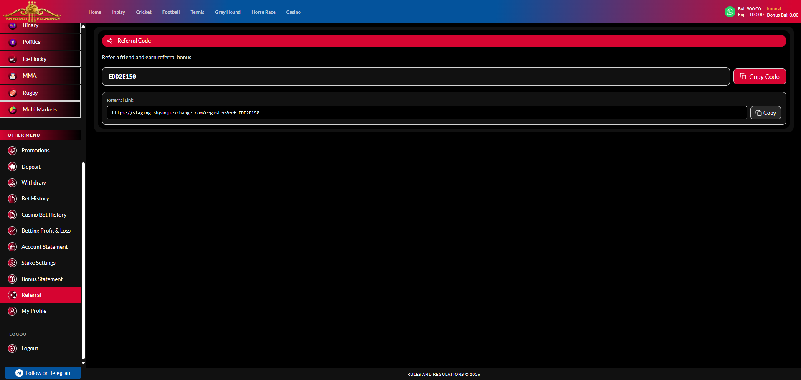Open the Cricket menu item

coord(144,12)
